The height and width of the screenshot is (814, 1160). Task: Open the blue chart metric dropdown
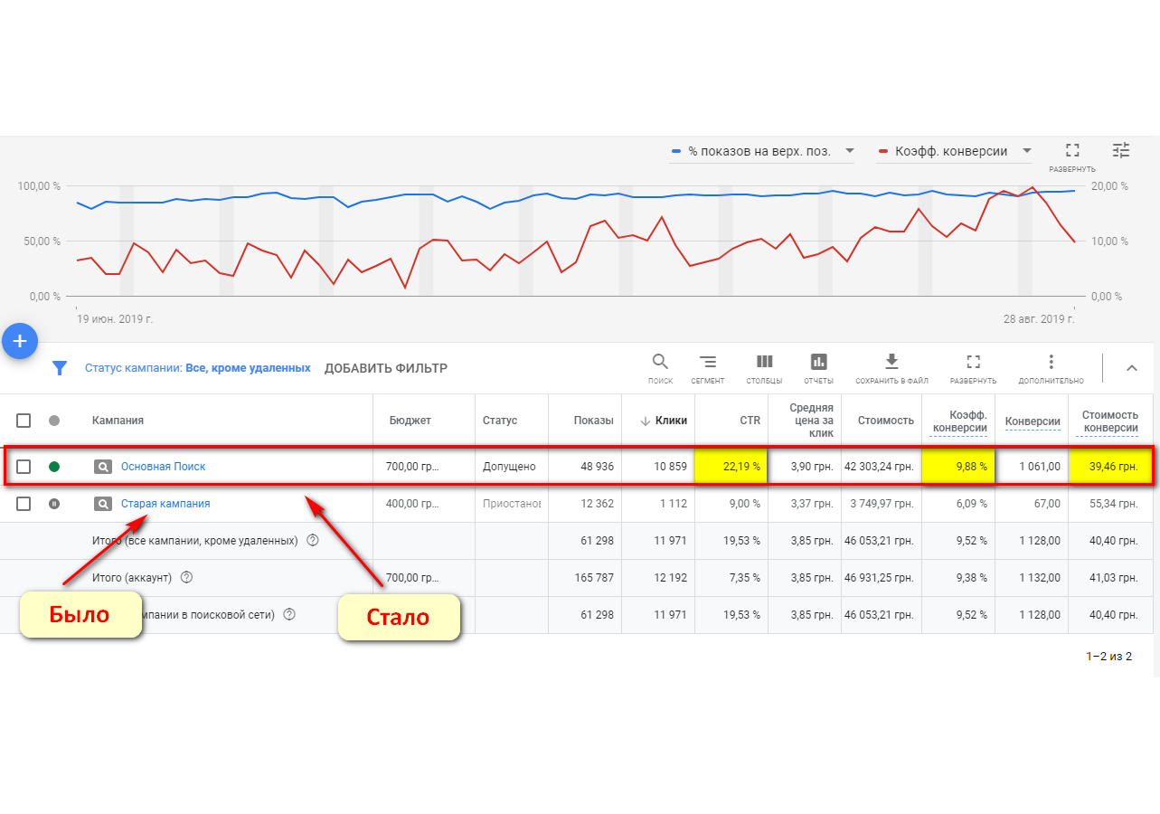pyautogui.click(x=761, y=151)
